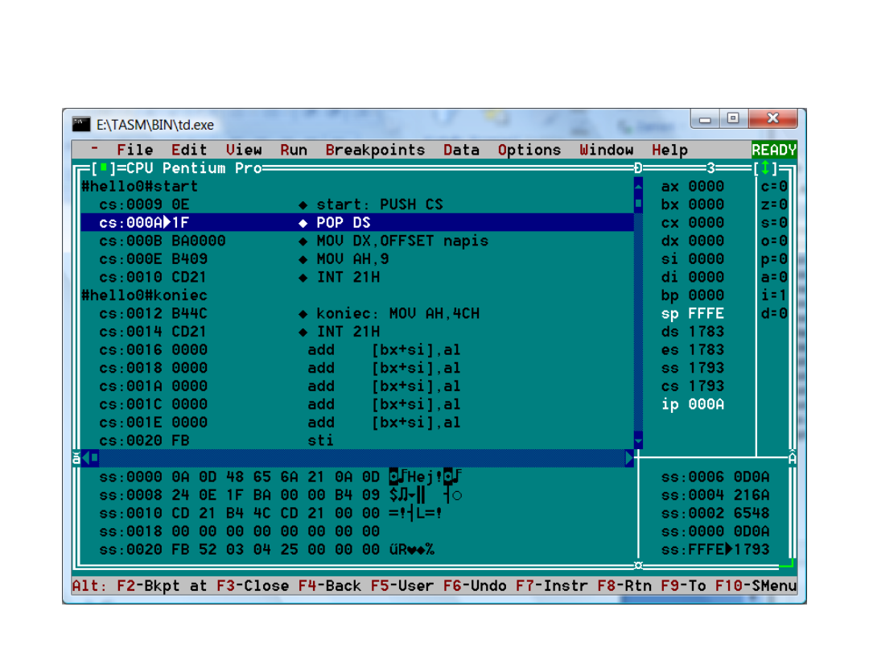Open the Breakpoints menu
This screenshot has height=652, width=869.
pos(375,150)
